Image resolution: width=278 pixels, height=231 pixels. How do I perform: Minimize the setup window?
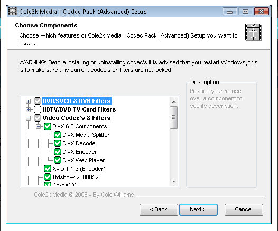pos(229,12)
